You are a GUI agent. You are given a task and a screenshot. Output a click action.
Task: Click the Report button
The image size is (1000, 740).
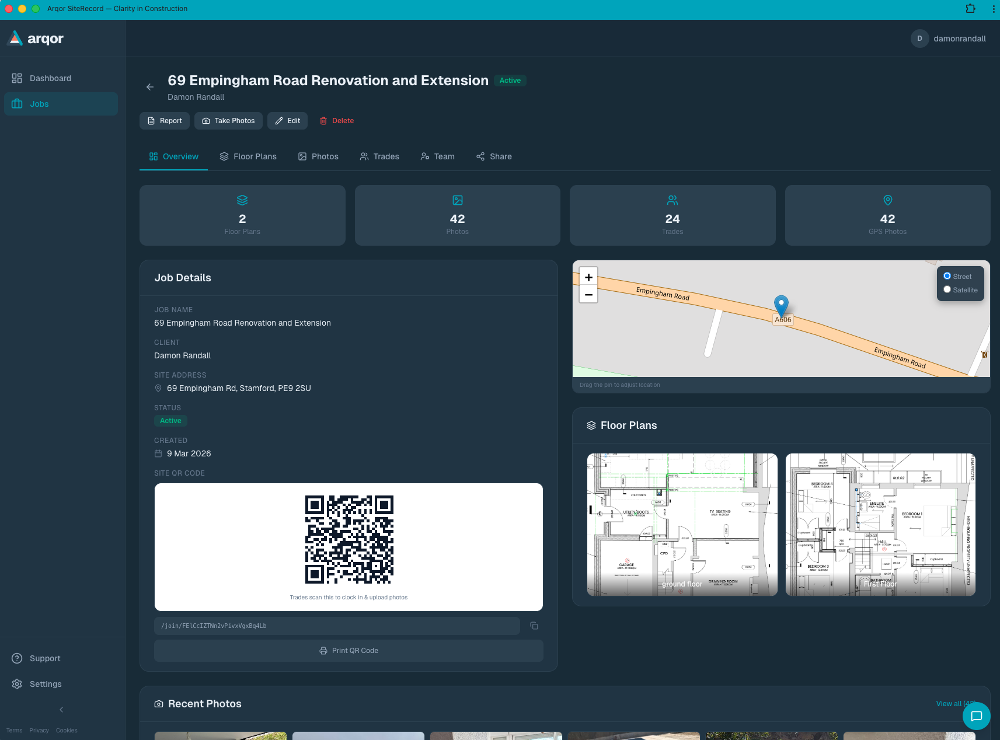(x=165, y=121)
